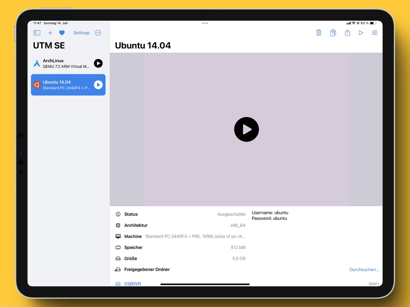The image size is (410, 307).
Task: Run the VM from the toolbar play icon
Action: [x=361, y=33]
